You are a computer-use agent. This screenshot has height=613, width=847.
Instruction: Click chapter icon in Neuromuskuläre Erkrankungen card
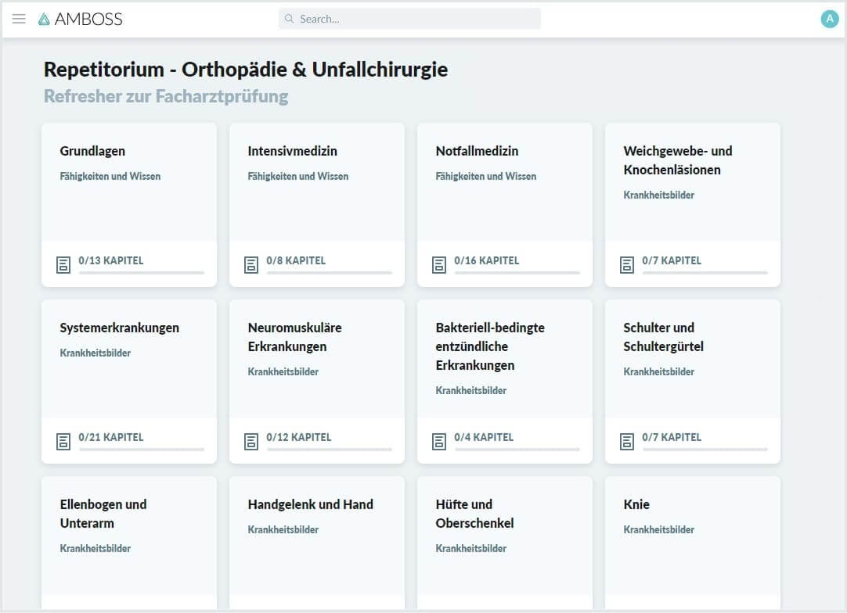pyautogui.click(x=251, y=442)
